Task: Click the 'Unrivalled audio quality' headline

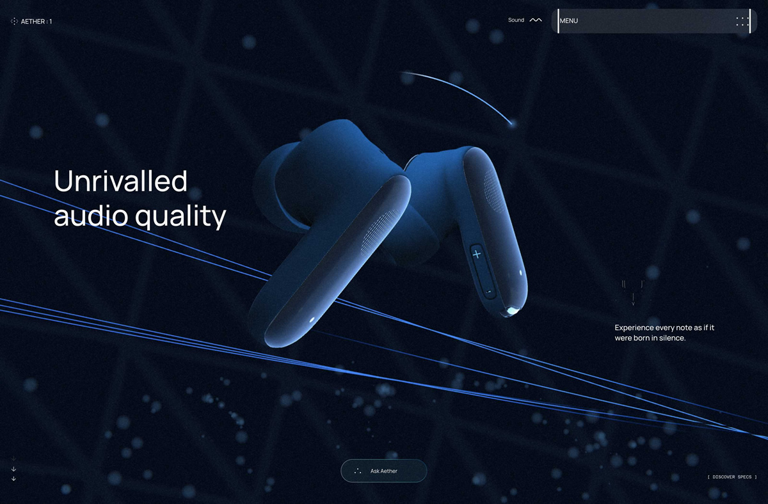Action: point(140,199)
